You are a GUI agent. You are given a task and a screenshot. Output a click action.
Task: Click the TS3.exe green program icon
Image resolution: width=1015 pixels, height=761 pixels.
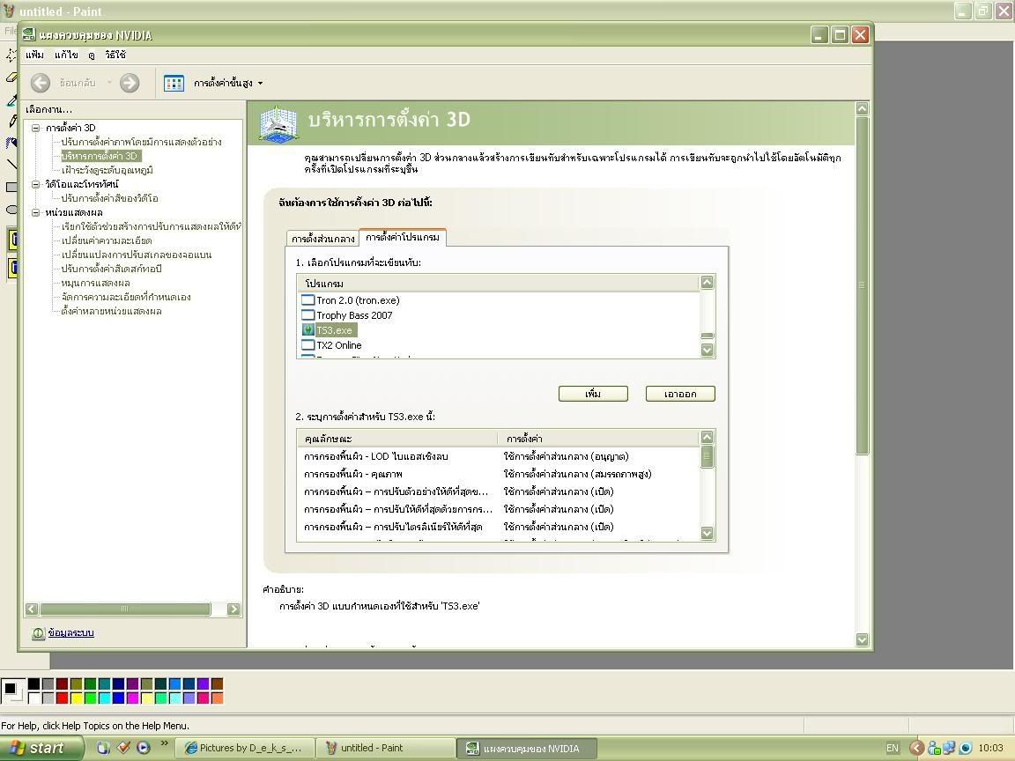click(x=308, y=330)
